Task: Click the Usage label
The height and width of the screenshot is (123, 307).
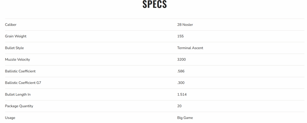Action: click(10, 118)
